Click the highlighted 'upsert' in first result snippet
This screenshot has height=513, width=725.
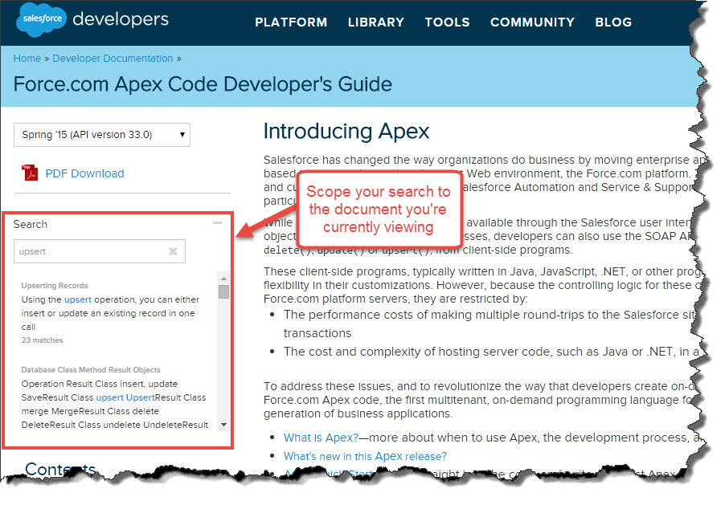78,299
